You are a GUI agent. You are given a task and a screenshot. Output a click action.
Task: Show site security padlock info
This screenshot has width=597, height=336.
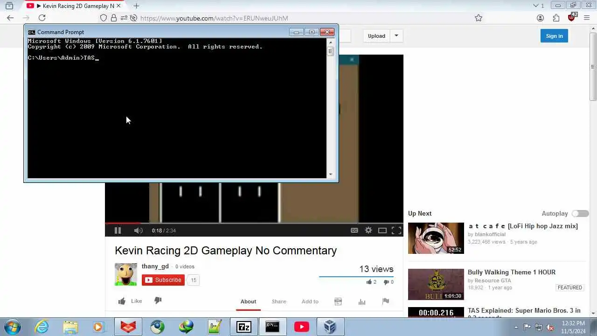pos(114,18)
